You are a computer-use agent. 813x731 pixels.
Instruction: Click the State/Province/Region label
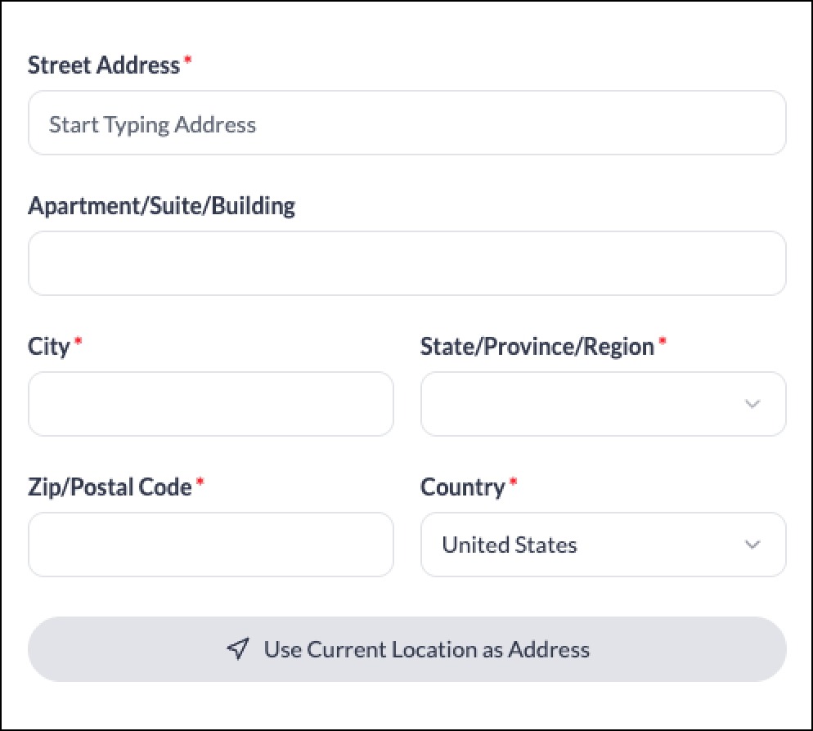pyautogui.click(x=537, y=347)
